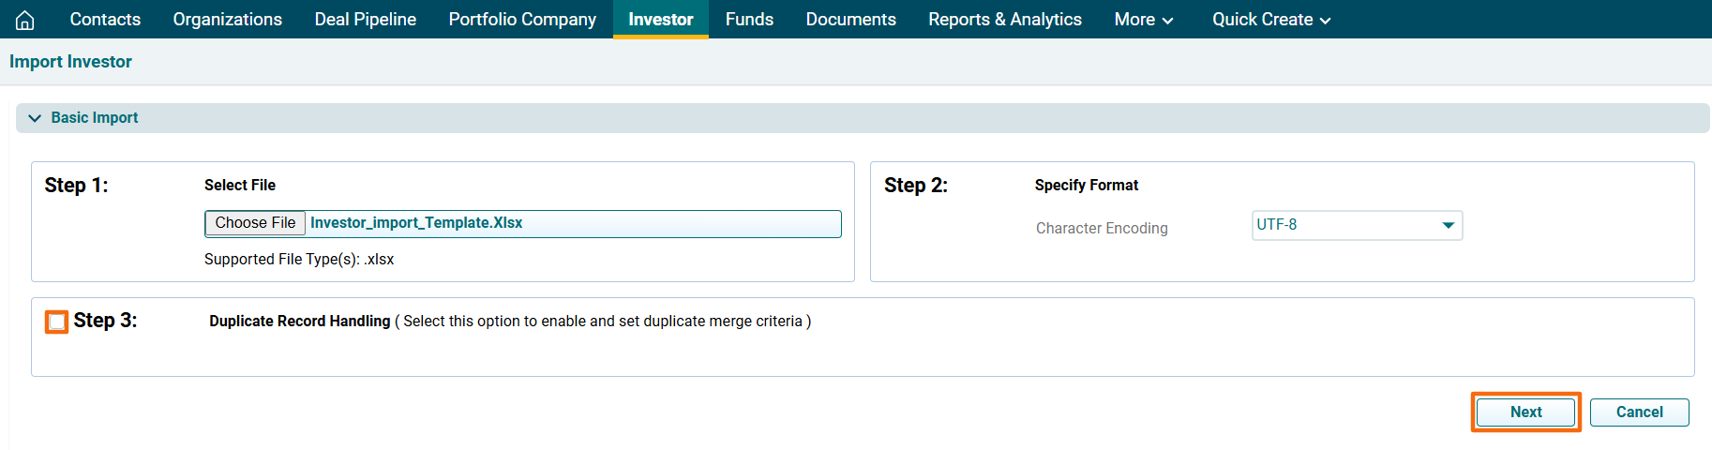Go to the Funds tab
The image size is (1712, 450).
point(749,20)
